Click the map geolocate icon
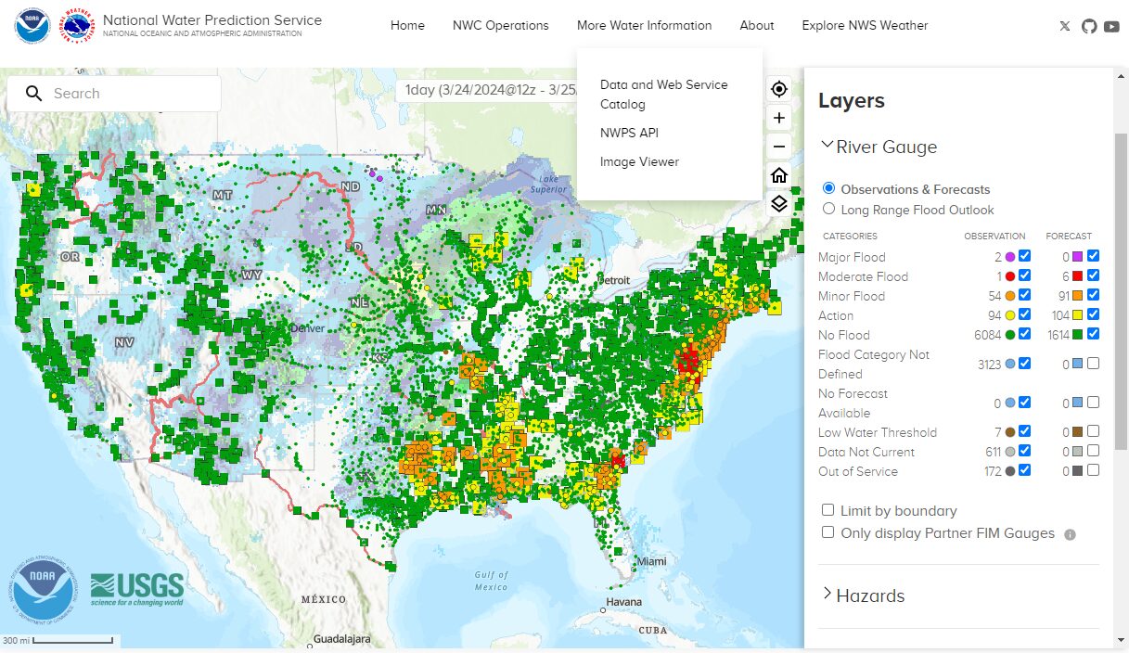Image resolution: width=1129 pixels, height=653 pixels. click(779, 89)
